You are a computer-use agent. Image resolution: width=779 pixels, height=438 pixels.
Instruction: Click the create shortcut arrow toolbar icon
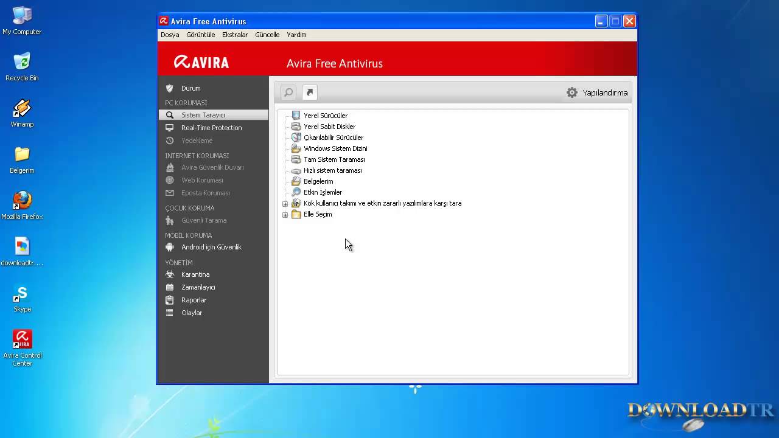click(310, 92)
